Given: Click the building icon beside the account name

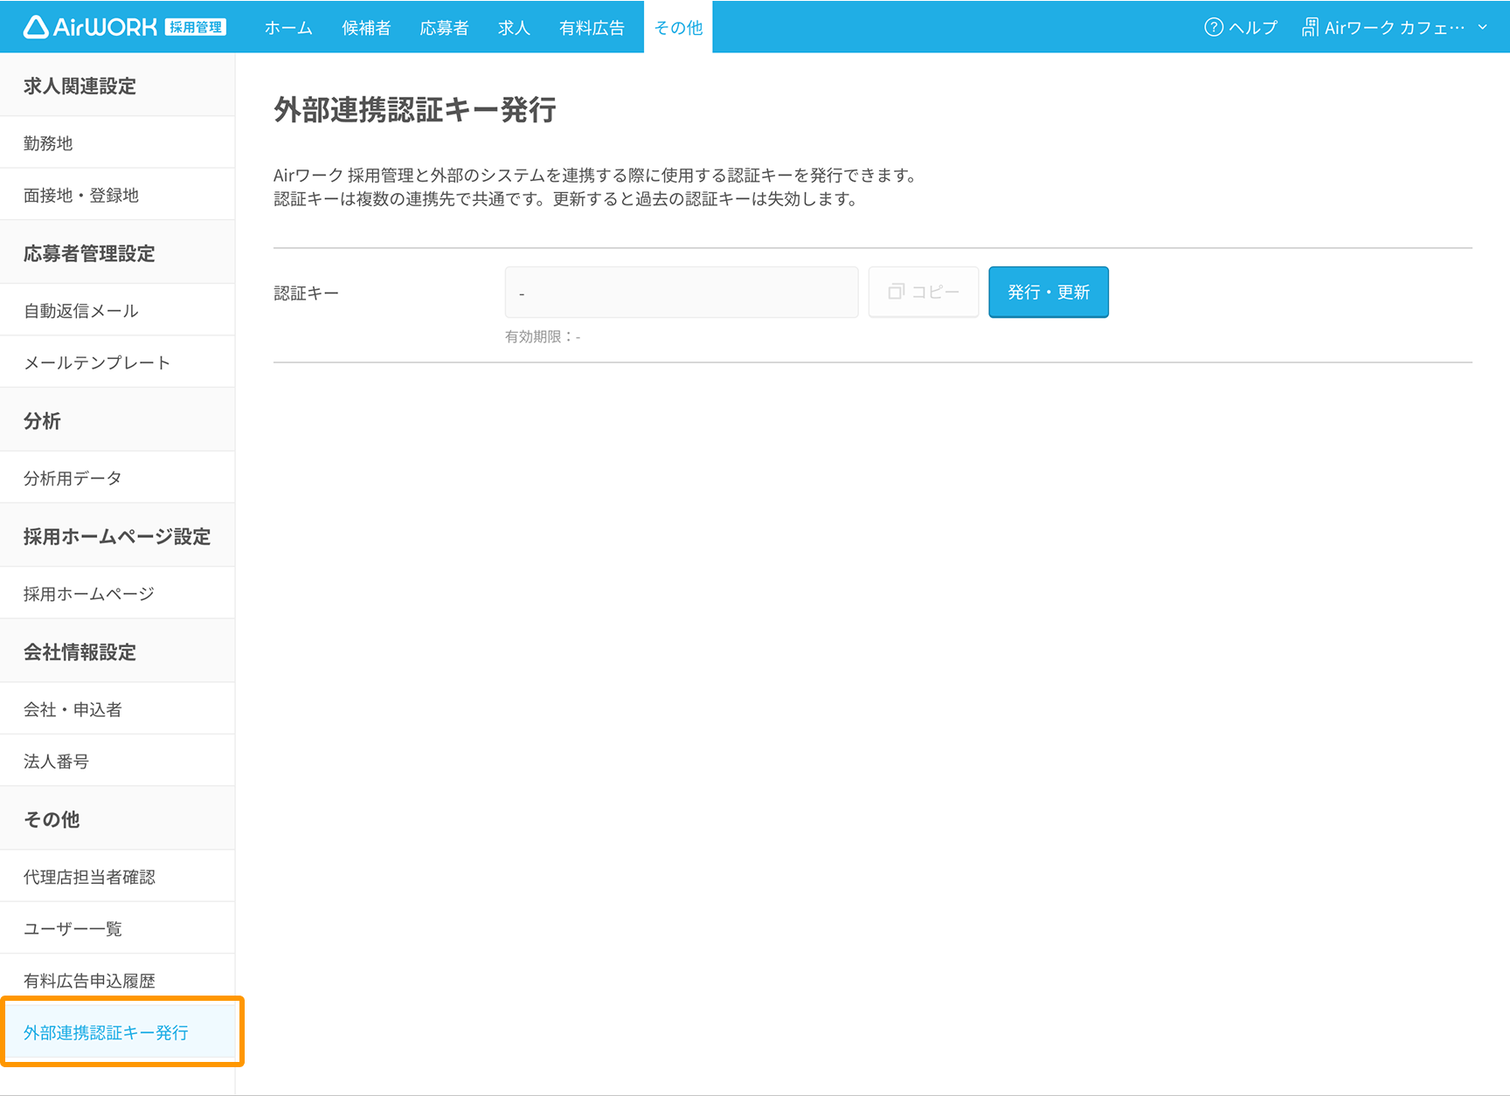Looking at the screenshot, I should (x=1310, y=27).
